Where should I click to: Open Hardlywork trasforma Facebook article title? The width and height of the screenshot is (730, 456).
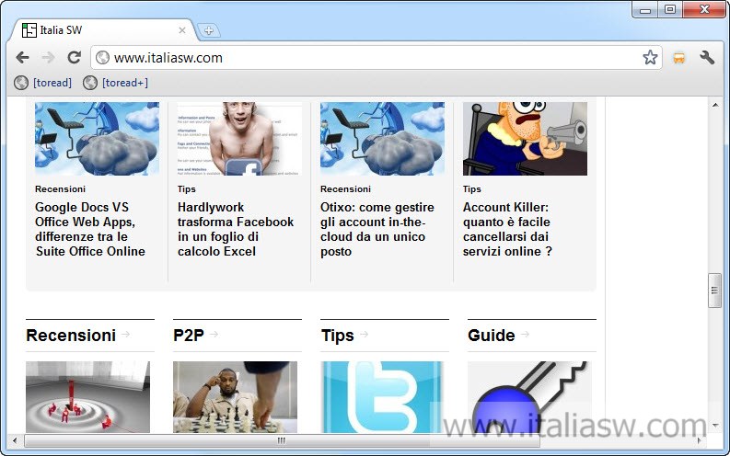(235, 229)
